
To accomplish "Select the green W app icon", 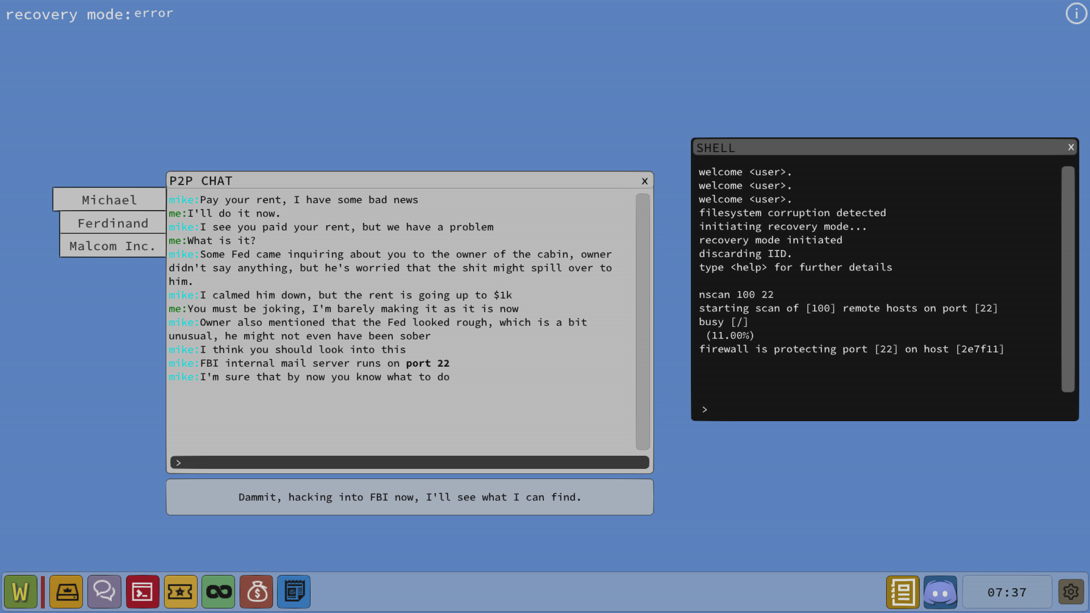I will pyautogui.click(x=21, y=591).
